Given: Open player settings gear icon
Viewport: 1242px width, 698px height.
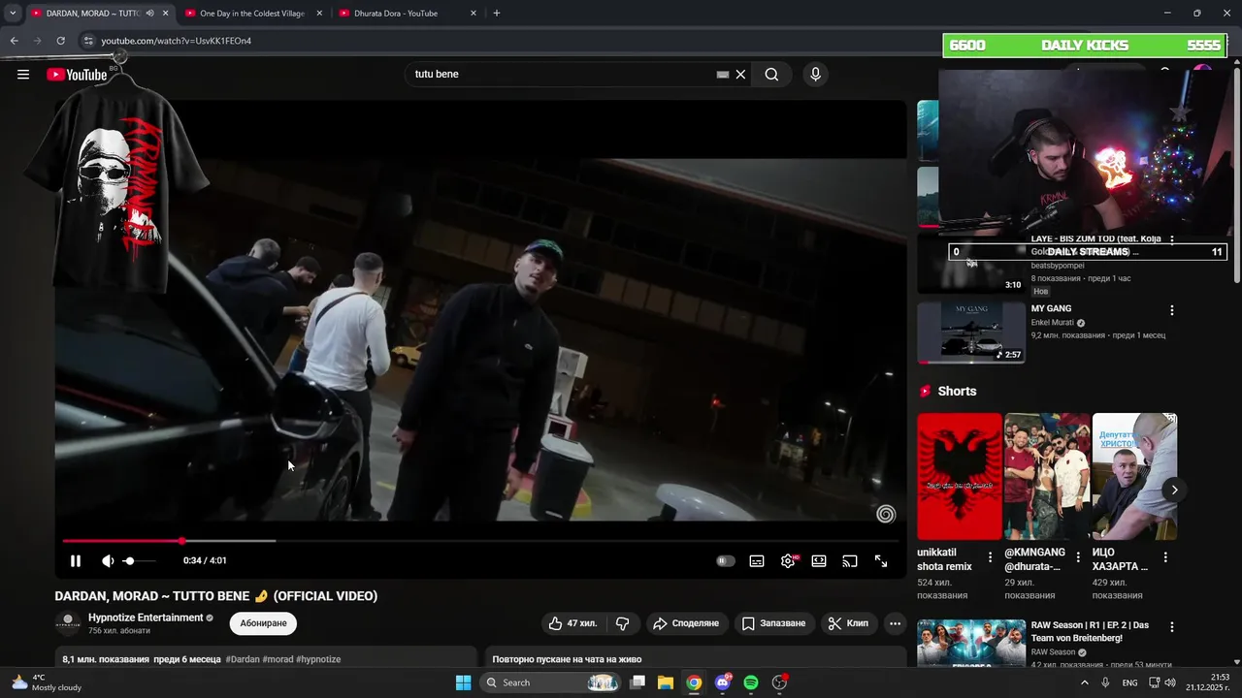Looking at the screenshot, I should (x=788, y=561).
